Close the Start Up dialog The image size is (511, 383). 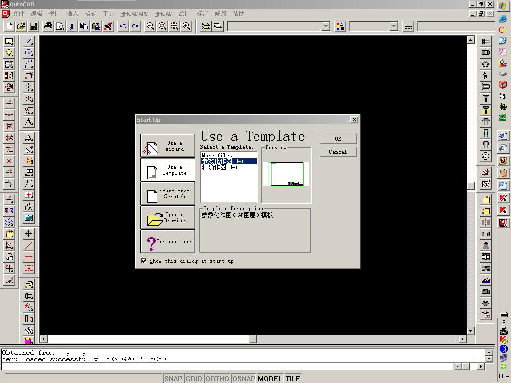point(354,120)
